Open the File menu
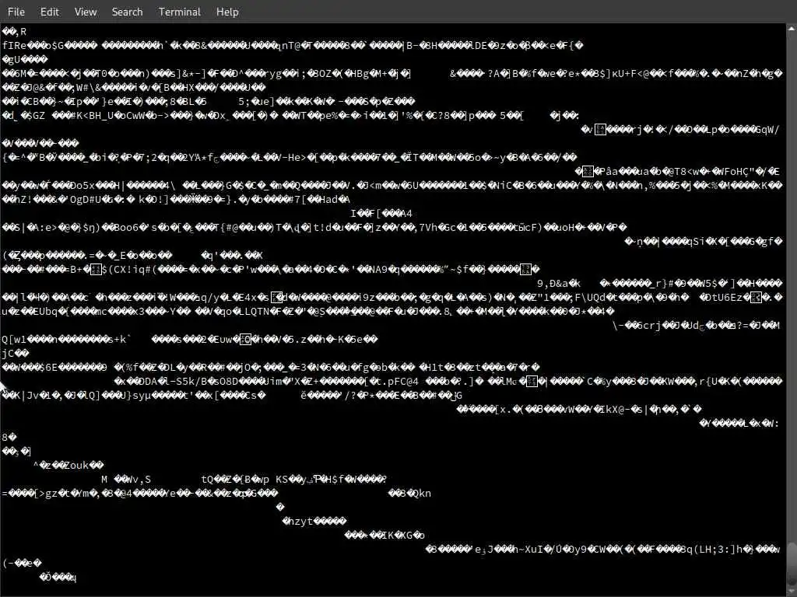The height and width of the screenshot is (597, 797). (16, 12)
